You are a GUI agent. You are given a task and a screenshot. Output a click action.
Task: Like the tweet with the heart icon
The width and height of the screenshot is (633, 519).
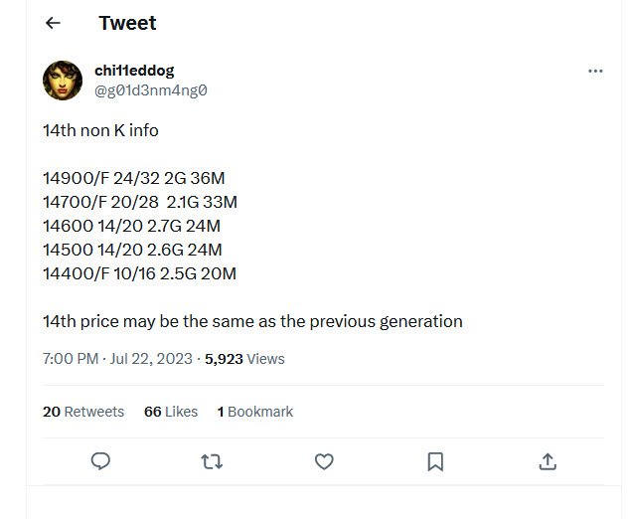tap(323, 461)
